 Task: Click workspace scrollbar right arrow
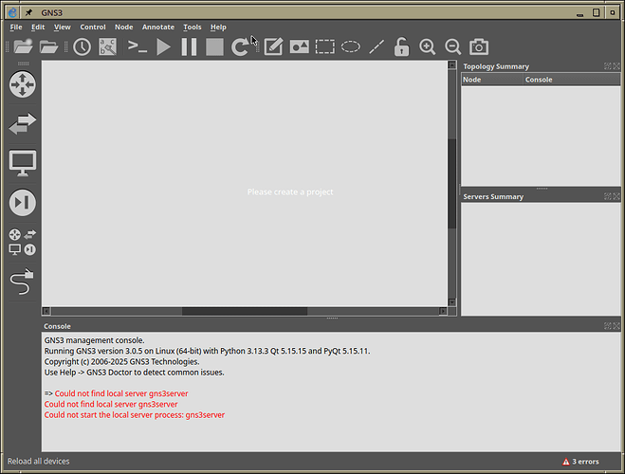pyautogui.click(x=443, y=311)
